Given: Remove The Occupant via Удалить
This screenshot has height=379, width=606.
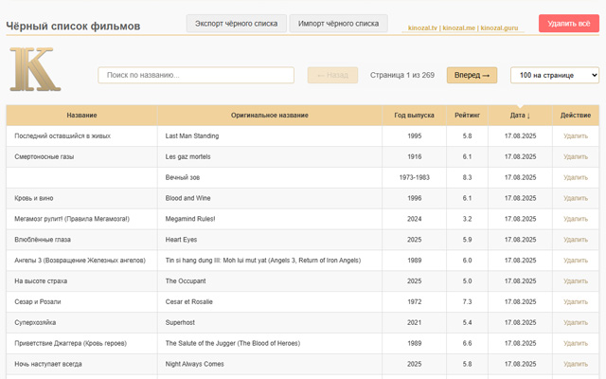Looking at the screenshot, I should 576,281.
